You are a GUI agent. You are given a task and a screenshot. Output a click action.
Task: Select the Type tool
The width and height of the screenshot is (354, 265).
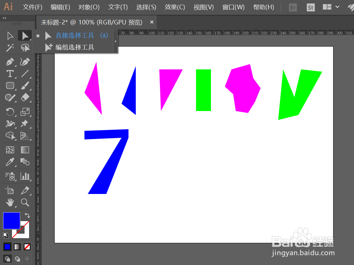pyautogui.click(x=10, y=74)
